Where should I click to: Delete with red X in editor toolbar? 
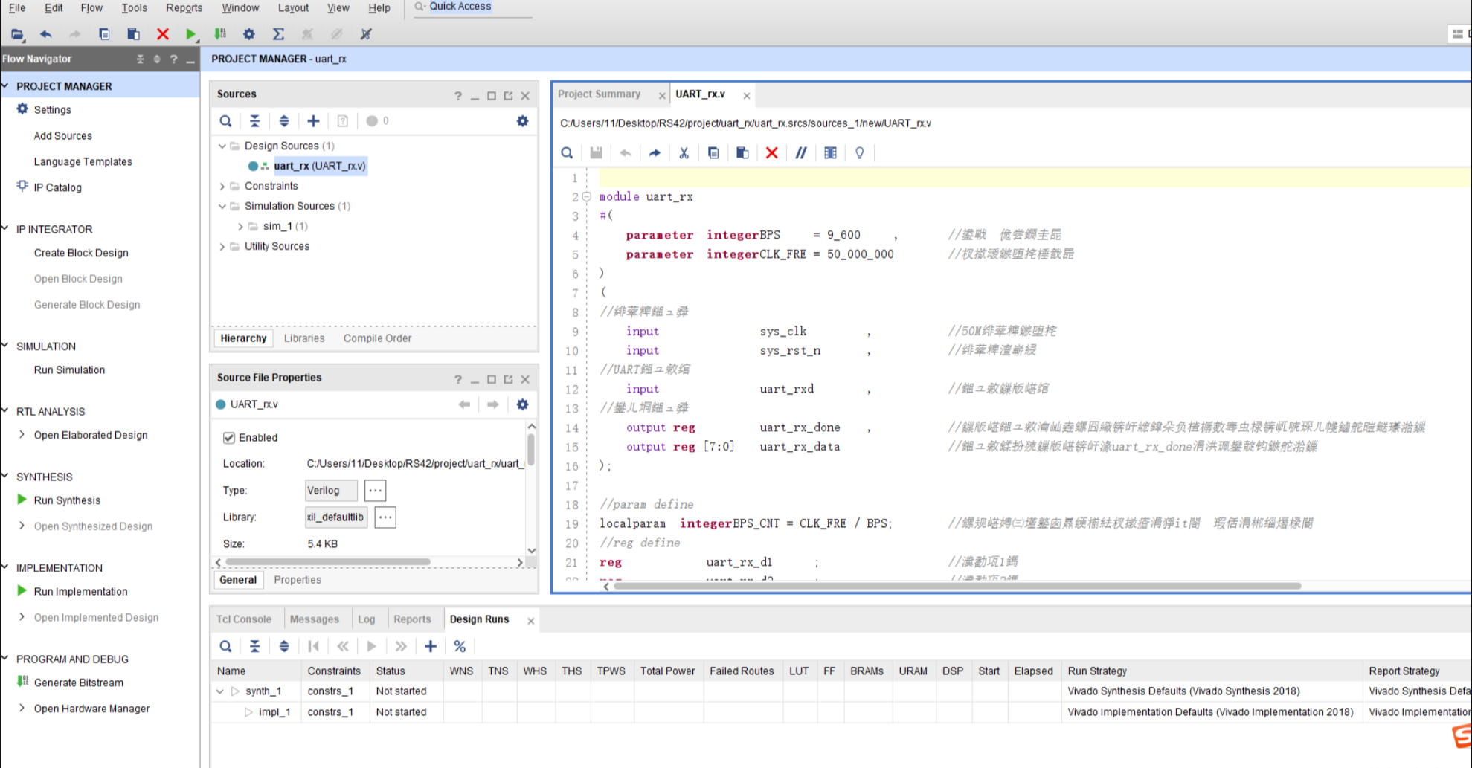(x=772, y=153)
